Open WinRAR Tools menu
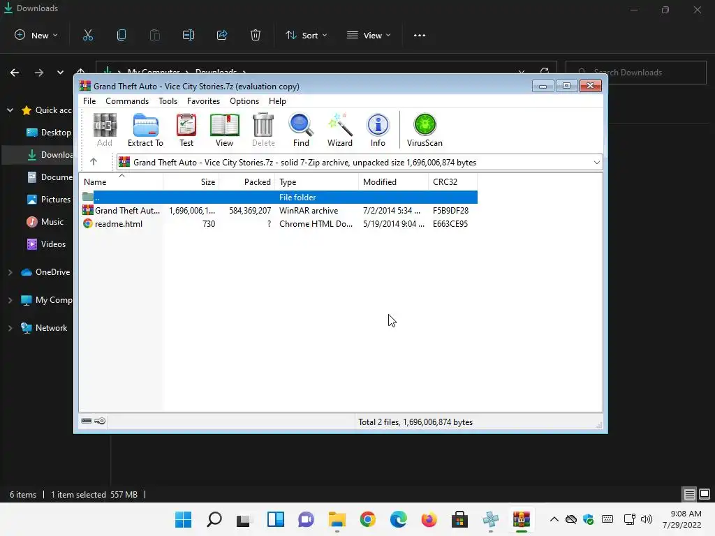Viewport: 715px width, 536px height. (x=168, y=100)
